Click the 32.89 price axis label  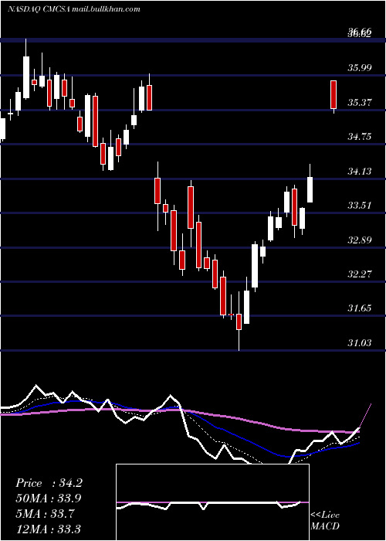coord(360,240)
